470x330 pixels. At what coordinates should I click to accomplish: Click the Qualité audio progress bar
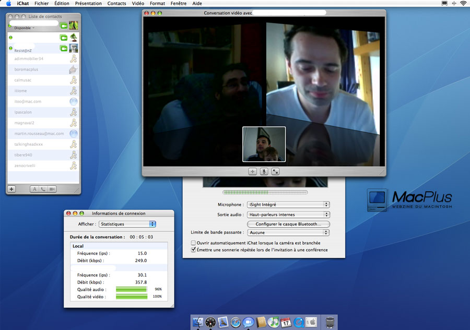(x=132, y=290)
